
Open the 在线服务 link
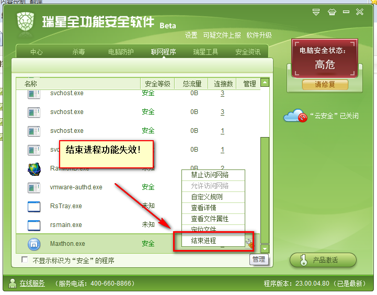click(x=32, y=283)
